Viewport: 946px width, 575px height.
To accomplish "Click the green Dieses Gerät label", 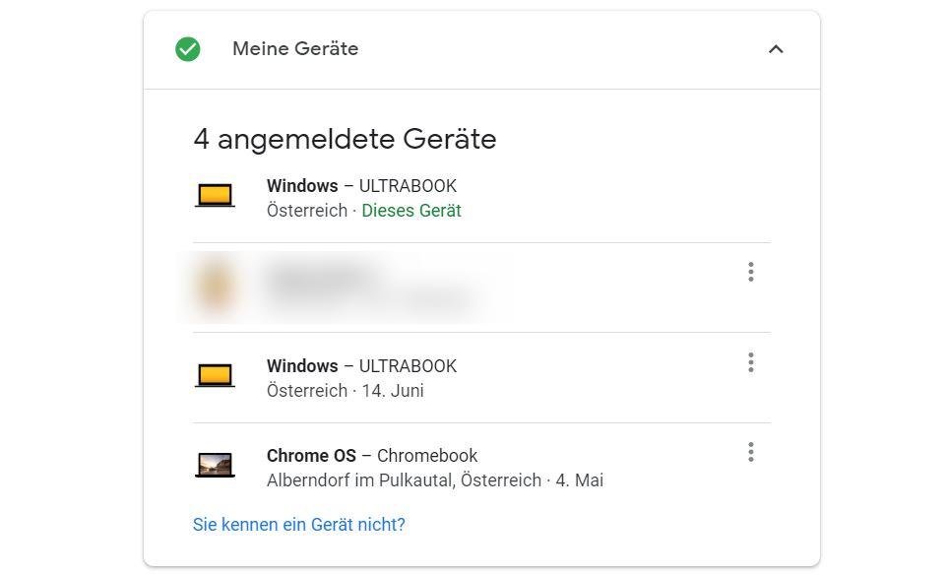I will 411,211.
